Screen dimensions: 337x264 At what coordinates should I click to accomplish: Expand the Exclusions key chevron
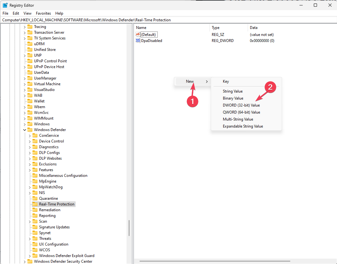click(x=30, y=164)
